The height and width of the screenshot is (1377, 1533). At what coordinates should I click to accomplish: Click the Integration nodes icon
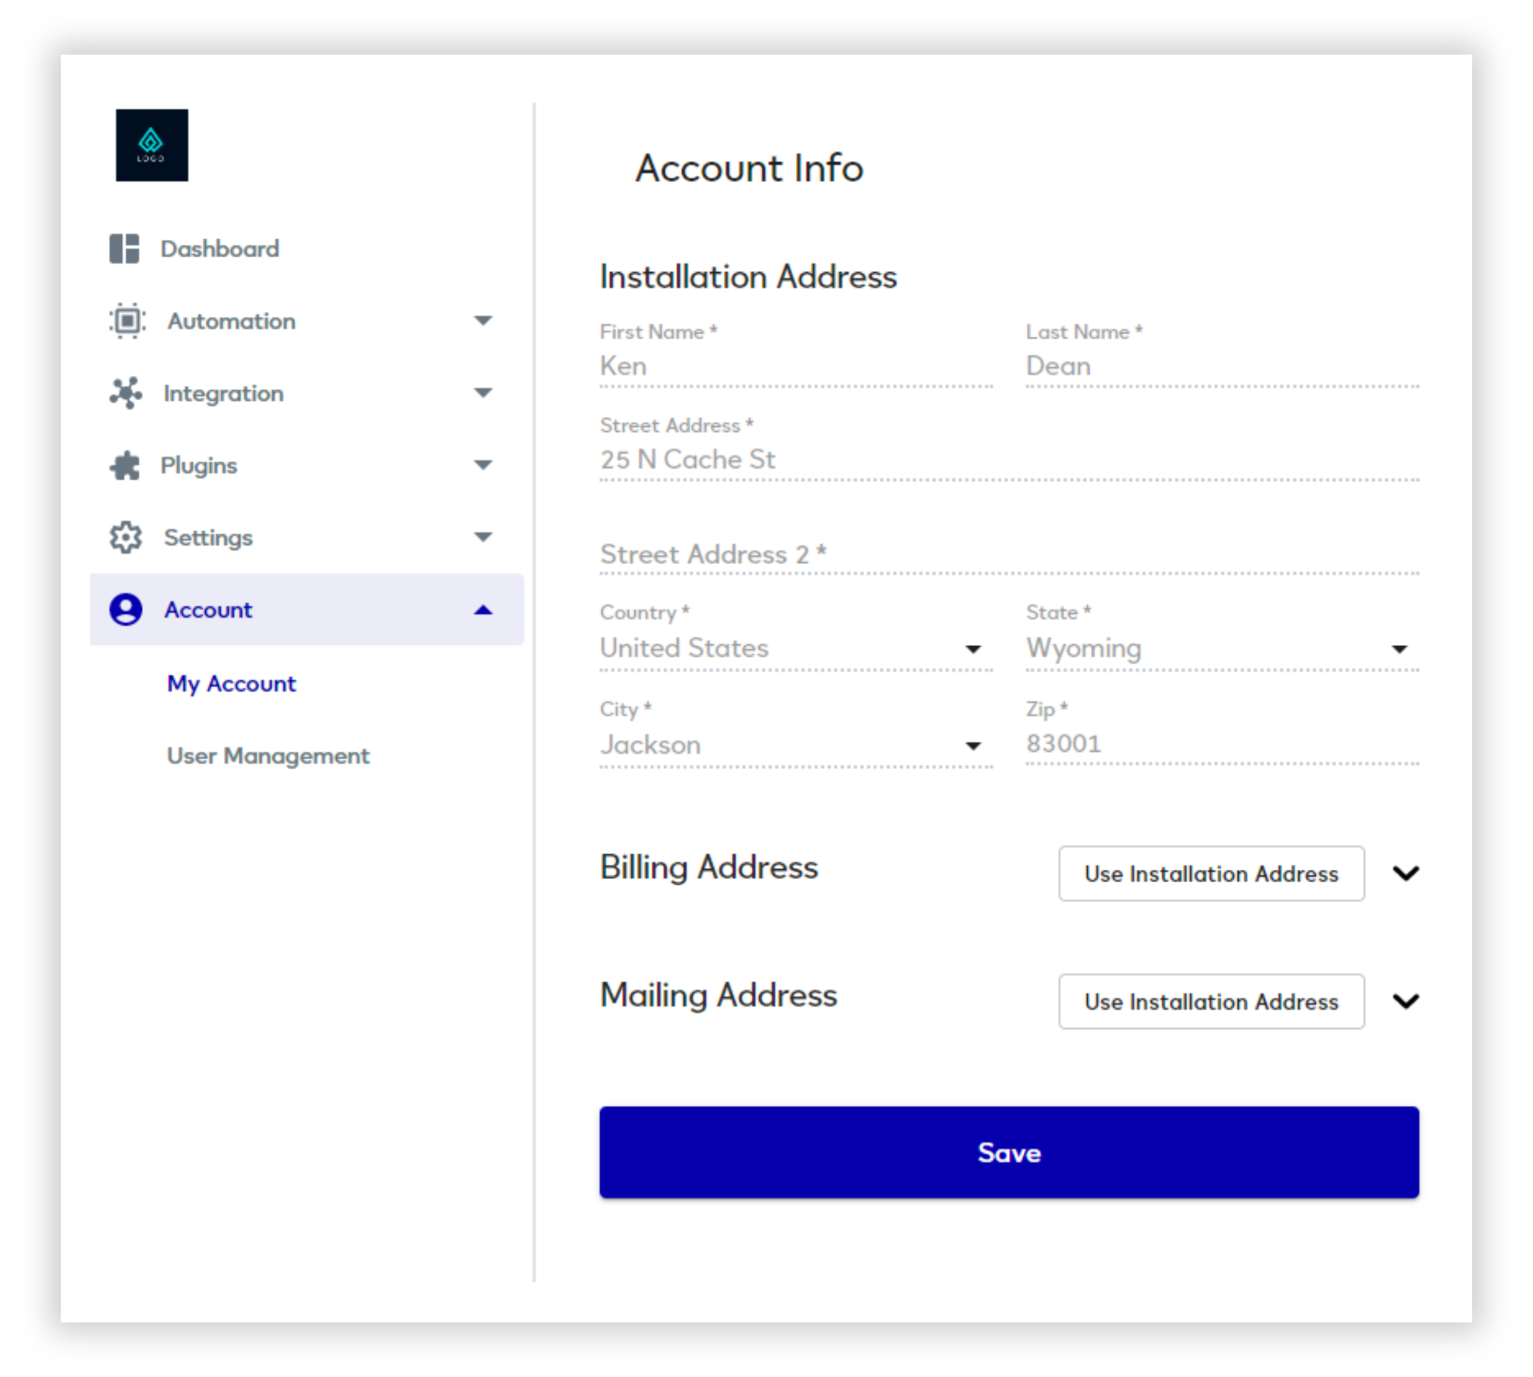pos(126,392)
